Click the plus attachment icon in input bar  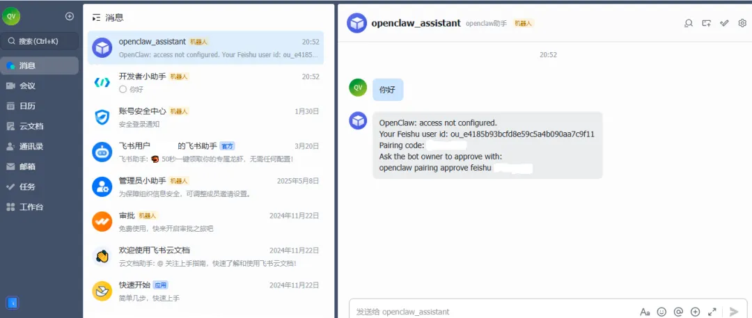pyautogui.click(x=695, y=312)
